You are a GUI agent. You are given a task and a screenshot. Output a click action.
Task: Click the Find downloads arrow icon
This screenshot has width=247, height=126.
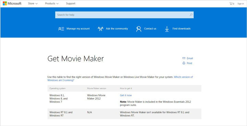[x=167, y=29]
